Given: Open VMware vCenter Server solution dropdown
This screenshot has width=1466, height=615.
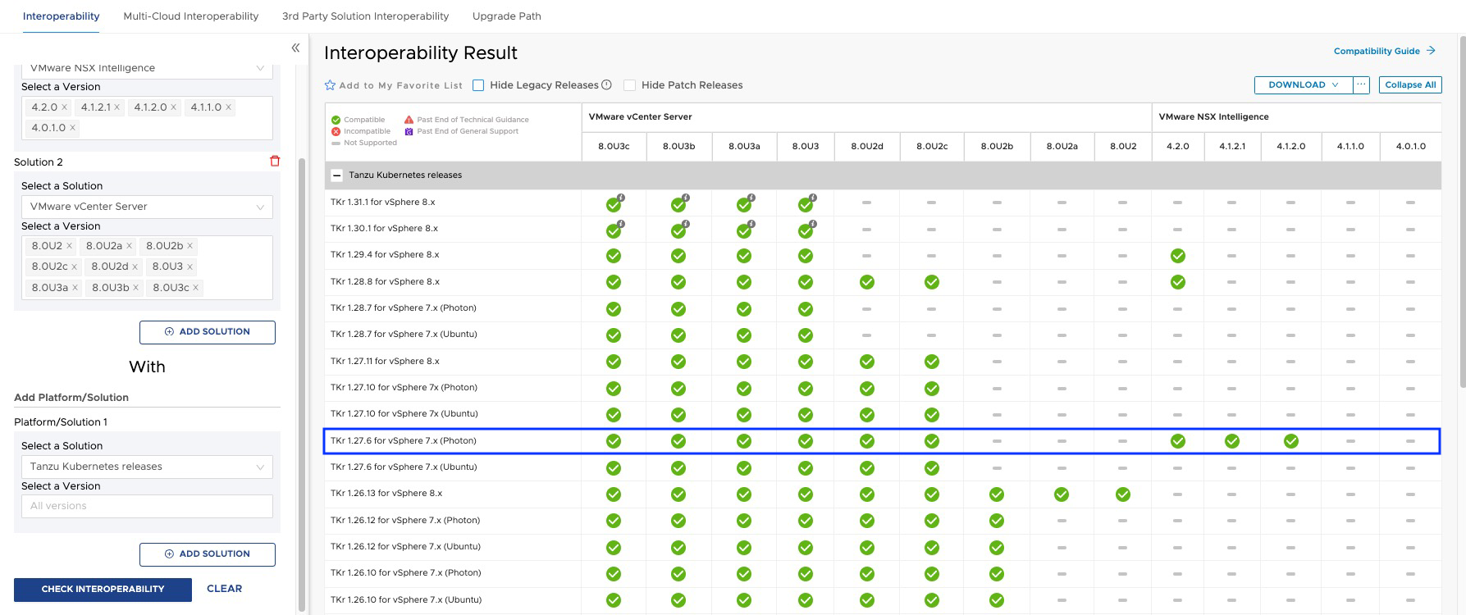Looking at the screenshot, I should point(147,207).
